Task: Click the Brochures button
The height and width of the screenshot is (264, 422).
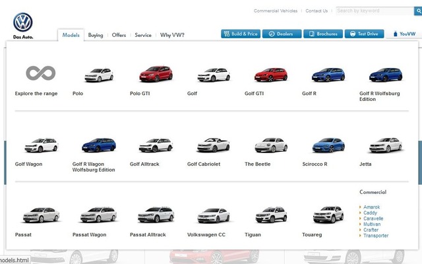Action: point(323,34)
